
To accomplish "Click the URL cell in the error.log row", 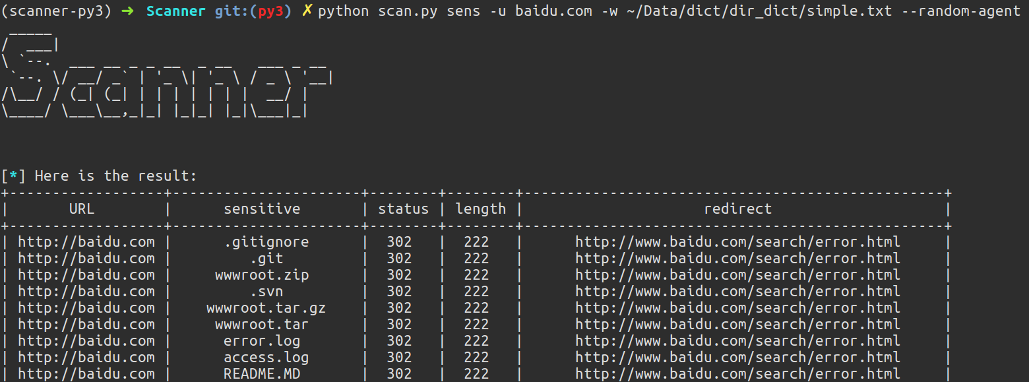I will pos(86,341).
